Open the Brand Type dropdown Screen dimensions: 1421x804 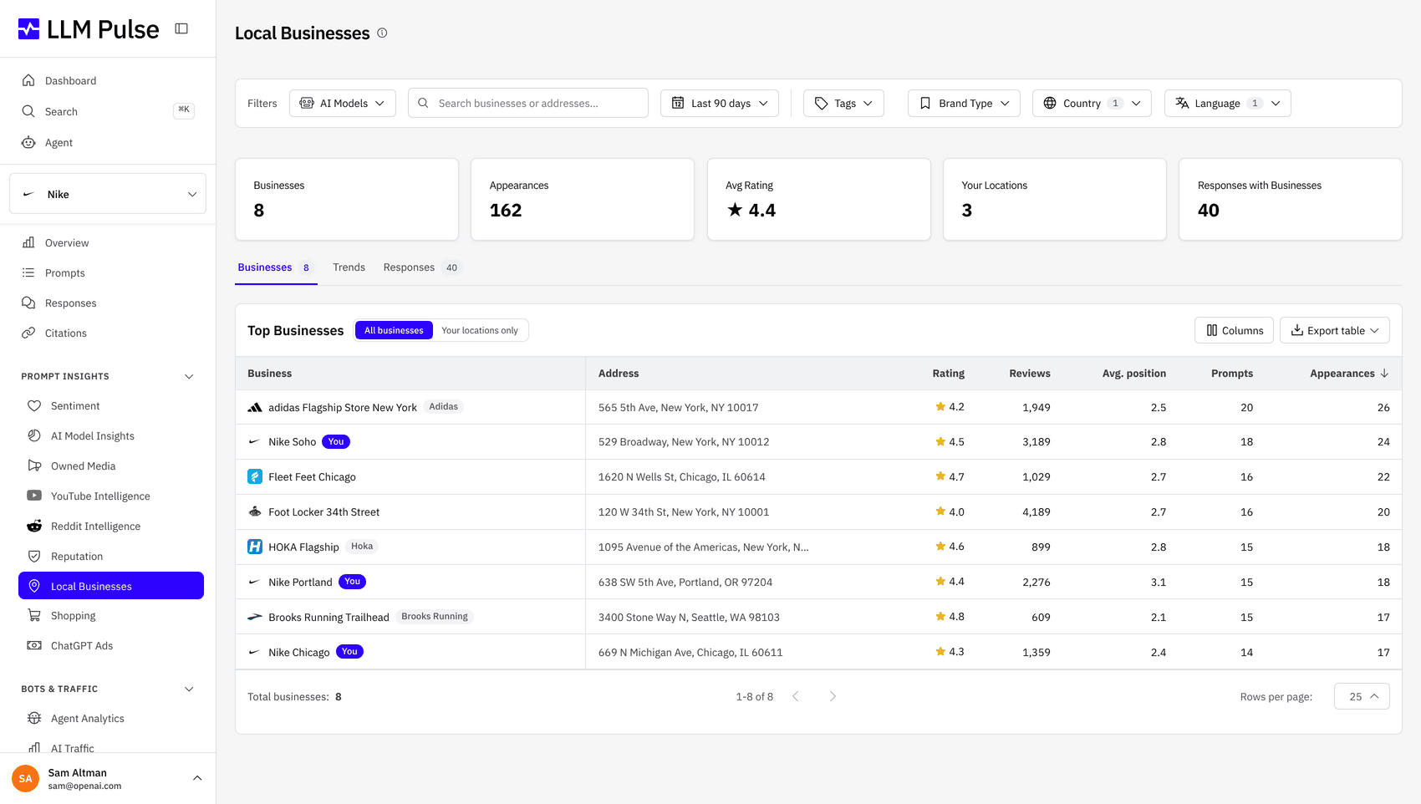[964, 104]
